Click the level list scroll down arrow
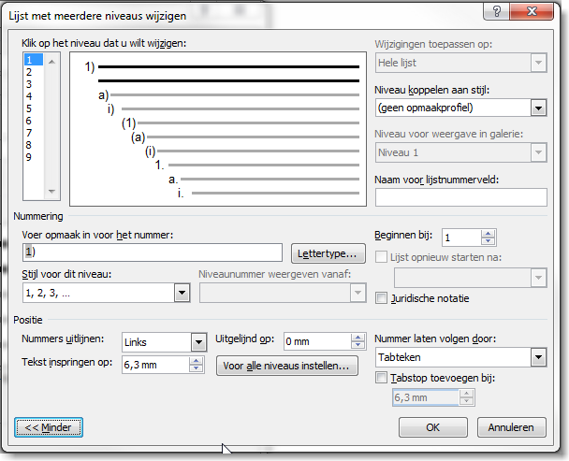Image resolution: width=569 pixels, height=461 pixels. pyautogui.click(x=51, y=191)
